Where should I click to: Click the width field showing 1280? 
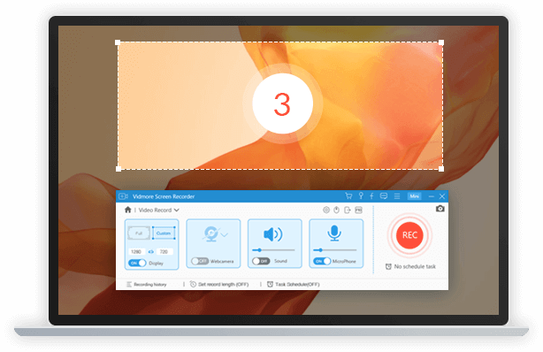(x=136, y=251)
